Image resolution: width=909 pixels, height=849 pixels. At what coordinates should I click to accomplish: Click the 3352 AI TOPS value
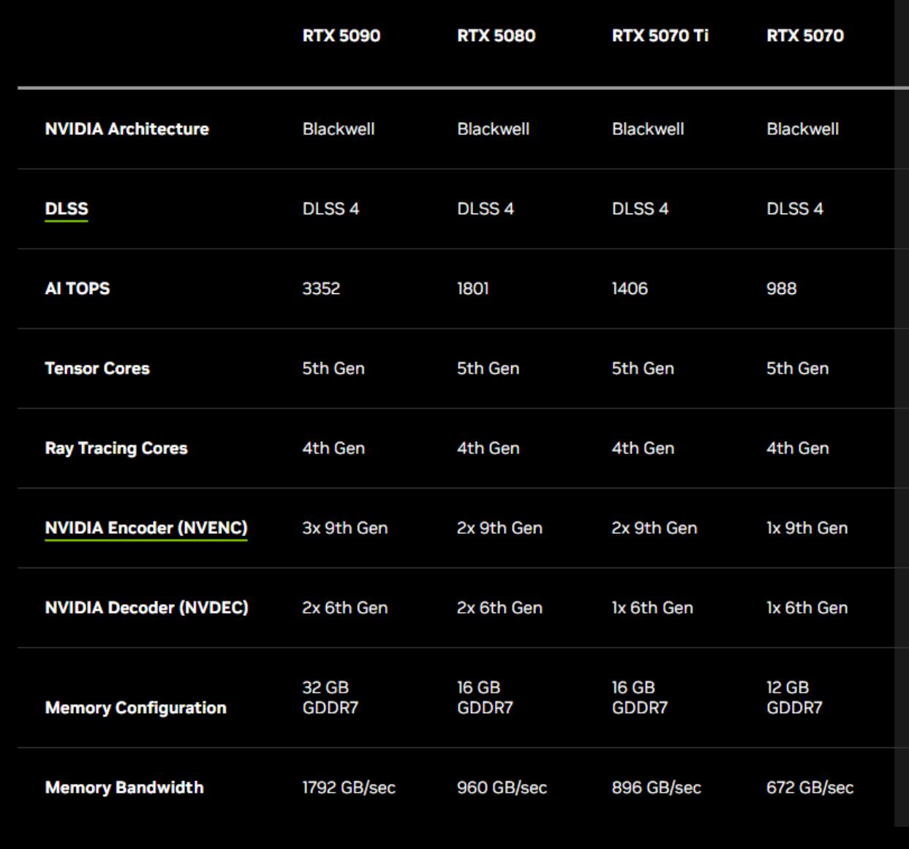[321, 289]
